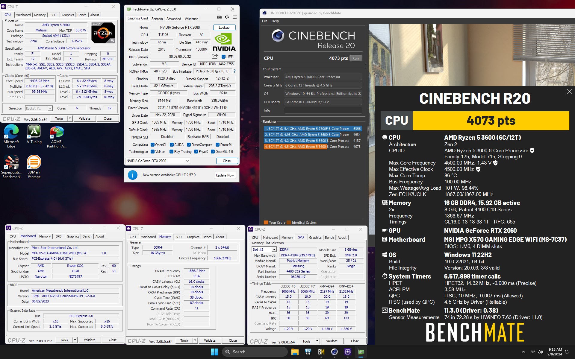Toggle the UEFI checkbox in GPU-Z
Image resolution: width=575 pixels, height=359 pixels.
point(223,57)
